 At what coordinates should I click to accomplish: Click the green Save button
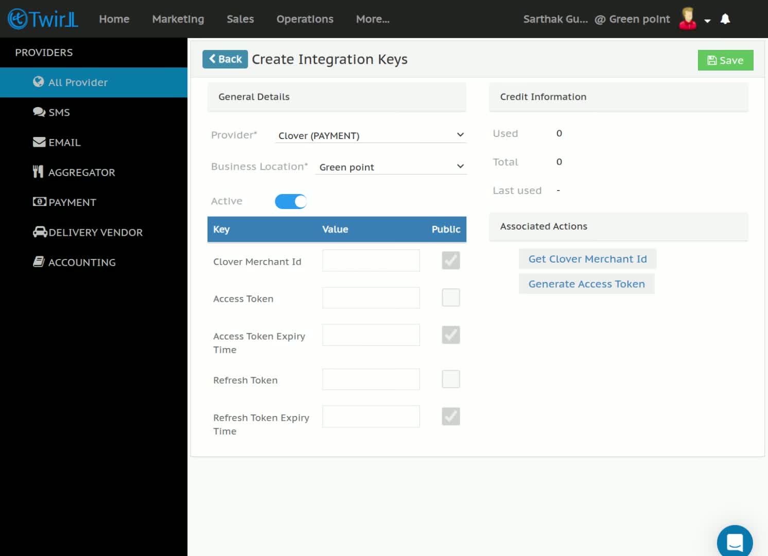[x=725, y=60]
